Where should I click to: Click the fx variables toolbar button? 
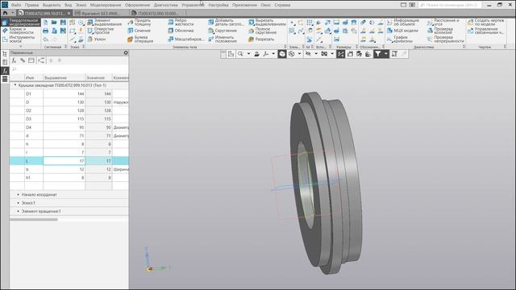[14, 60]
